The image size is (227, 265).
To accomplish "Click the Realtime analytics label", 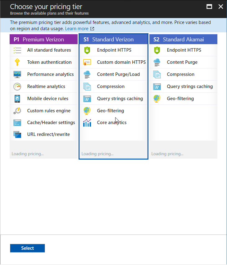I will (x=46, y=86).
